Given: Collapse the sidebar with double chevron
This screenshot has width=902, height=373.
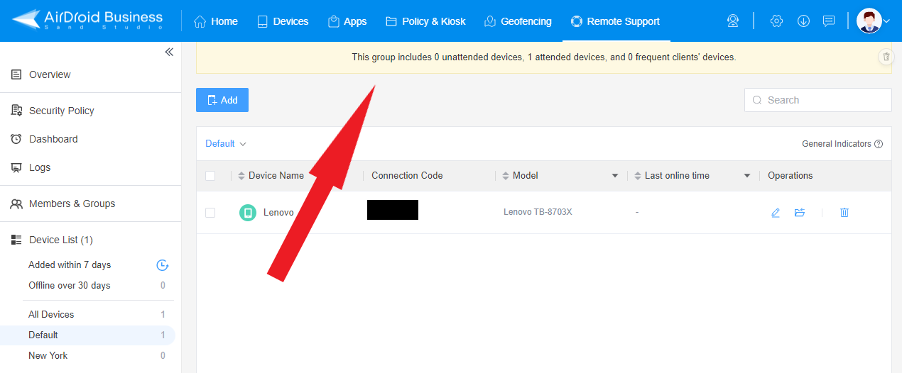Looking at the screenshot, I should (169, 52).
